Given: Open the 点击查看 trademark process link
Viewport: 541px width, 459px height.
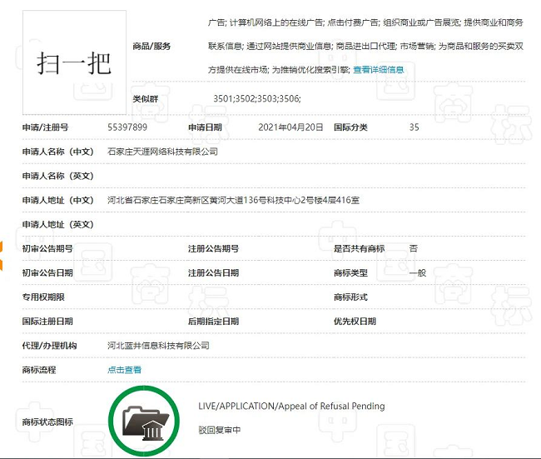Looking at the screenshot, I should [124, 370].
